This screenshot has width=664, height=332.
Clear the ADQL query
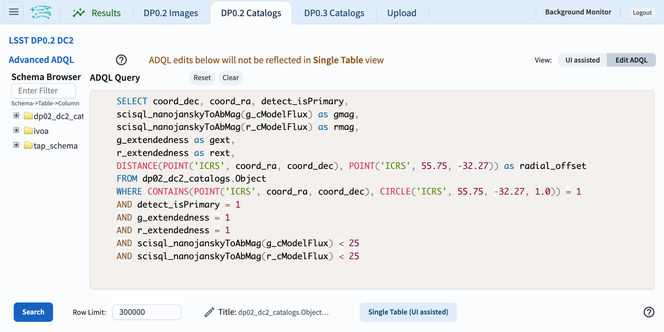coord(230,78)
